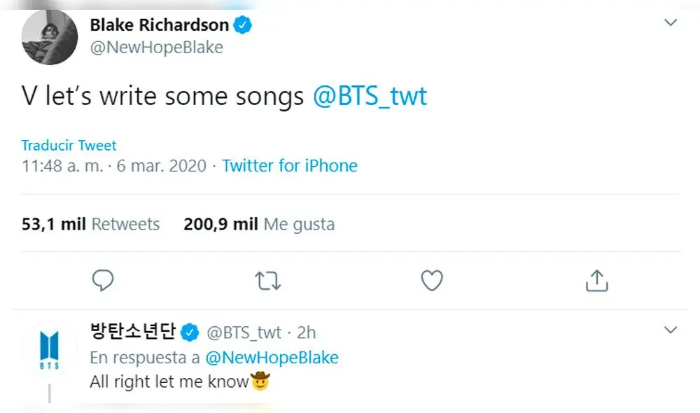Viewport: 700px width, 413px height.
Task: Open Blake Richardson's profile avatar
Action: pos(49,38)
